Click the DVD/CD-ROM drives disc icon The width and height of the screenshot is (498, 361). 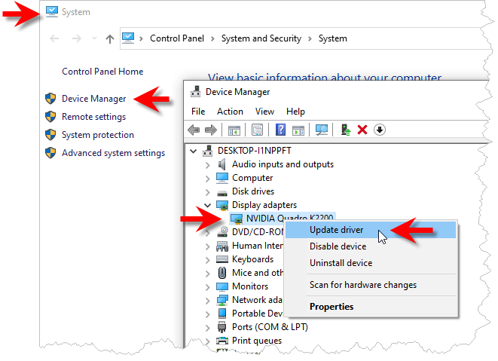(x=222, y=231)
